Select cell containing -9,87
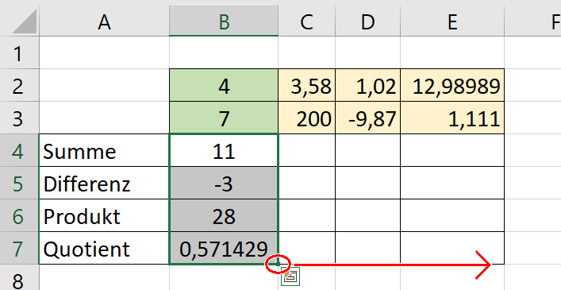Viewport: 561px width, 290px height. pos(368,118)
